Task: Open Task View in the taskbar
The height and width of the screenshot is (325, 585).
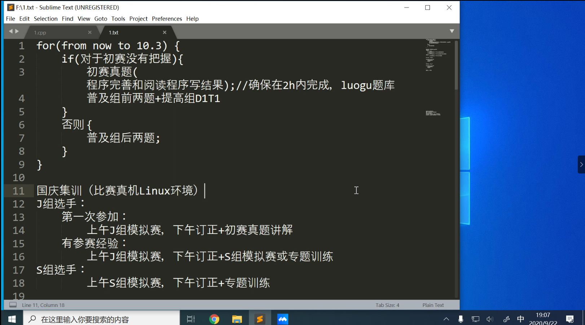Action: [x=191, y=319]
